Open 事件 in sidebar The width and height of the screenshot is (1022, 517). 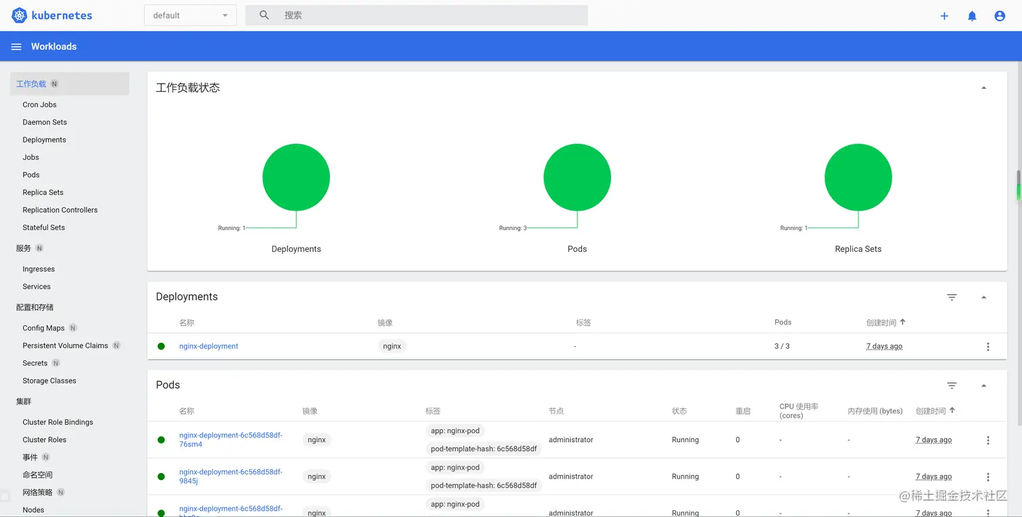coord(30,457)
